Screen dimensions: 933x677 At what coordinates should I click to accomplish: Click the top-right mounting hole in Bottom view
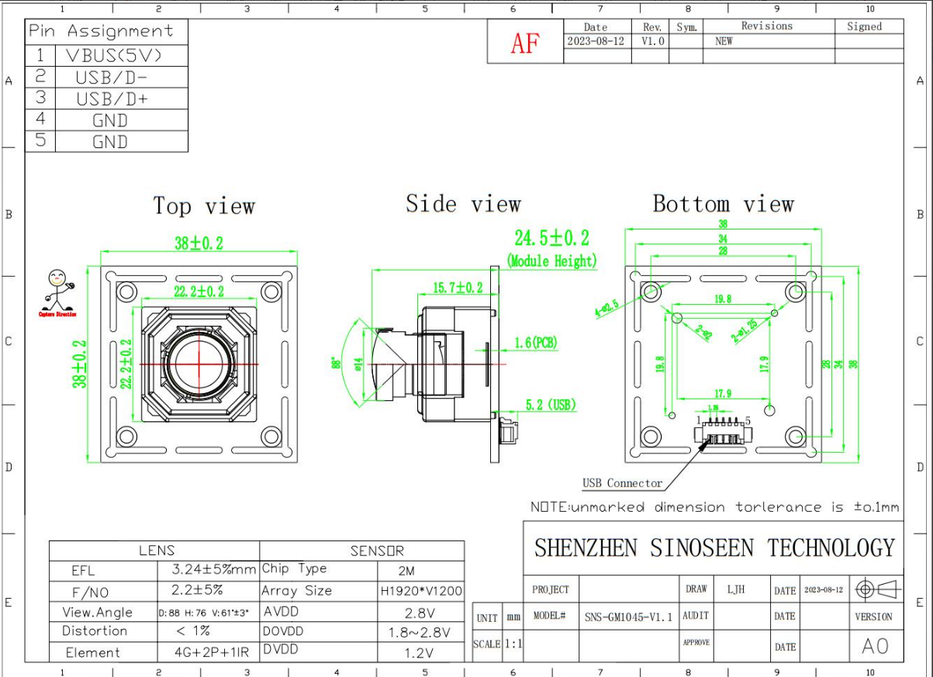(x=796, y=292)
